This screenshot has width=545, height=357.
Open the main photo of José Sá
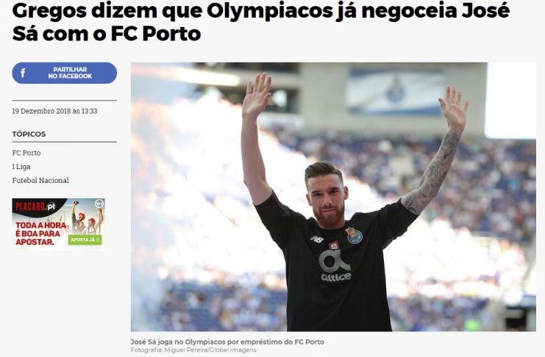tap(333, 197)
